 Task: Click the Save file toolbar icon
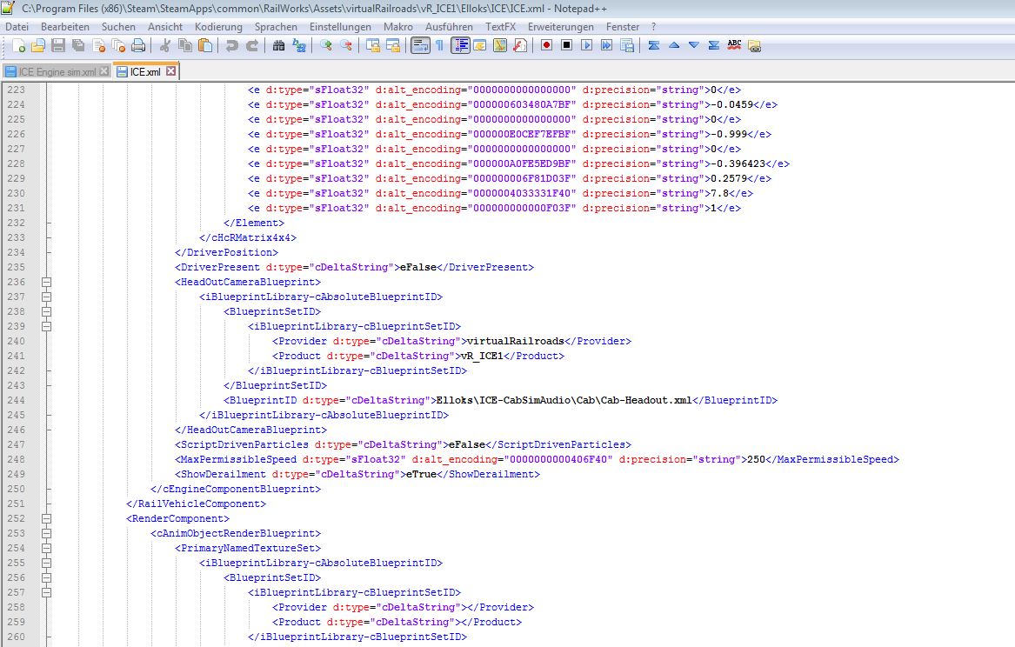pyautogui.click(x=57, y=45)
